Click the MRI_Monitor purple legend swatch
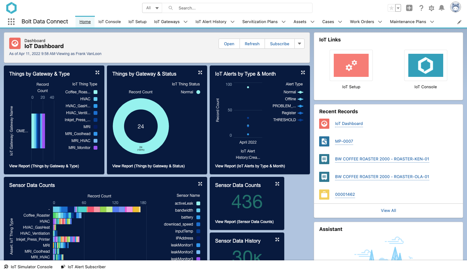Image resolution: width=467 pixels, height=273 pixels. [x=95, y=148]
